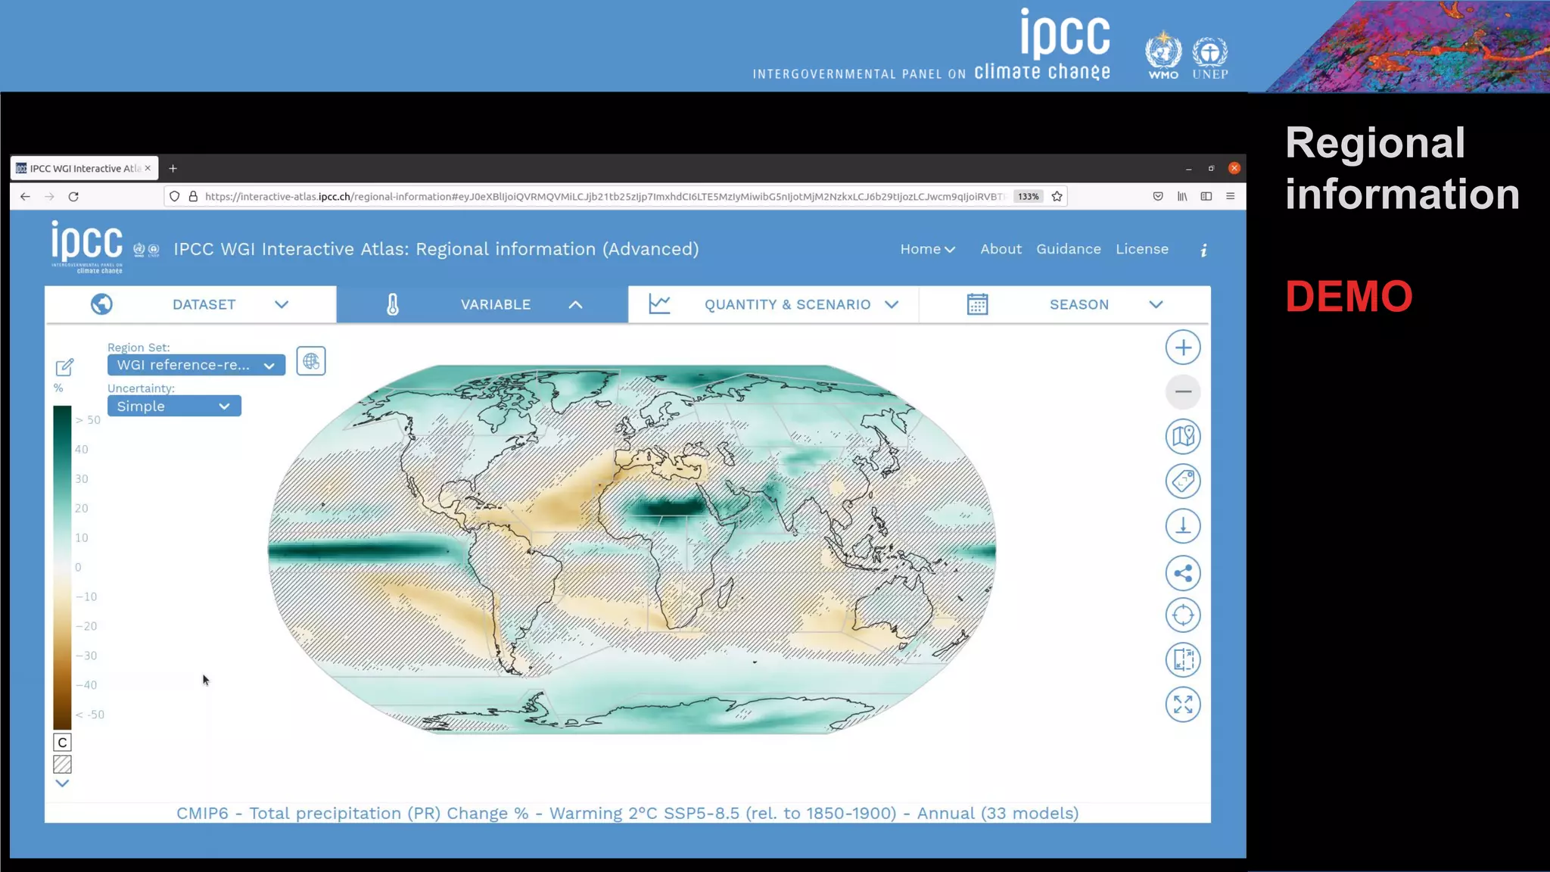Image resolution: width=1550 pixels, height=872 pixels.
Task: Click the share icon button
Action: [x=1183, y=573]
